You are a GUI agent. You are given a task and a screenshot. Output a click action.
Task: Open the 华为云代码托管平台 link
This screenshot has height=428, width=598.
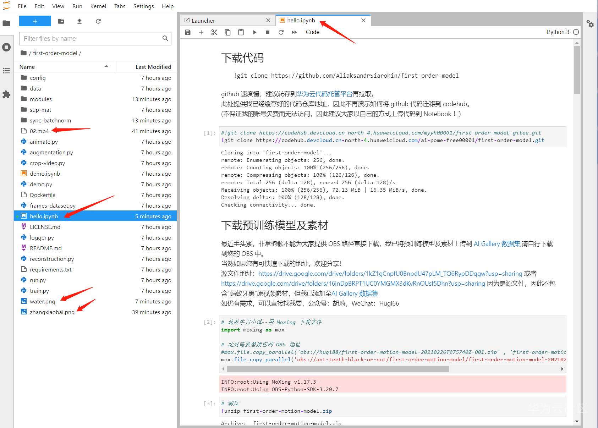coord(325,94)
